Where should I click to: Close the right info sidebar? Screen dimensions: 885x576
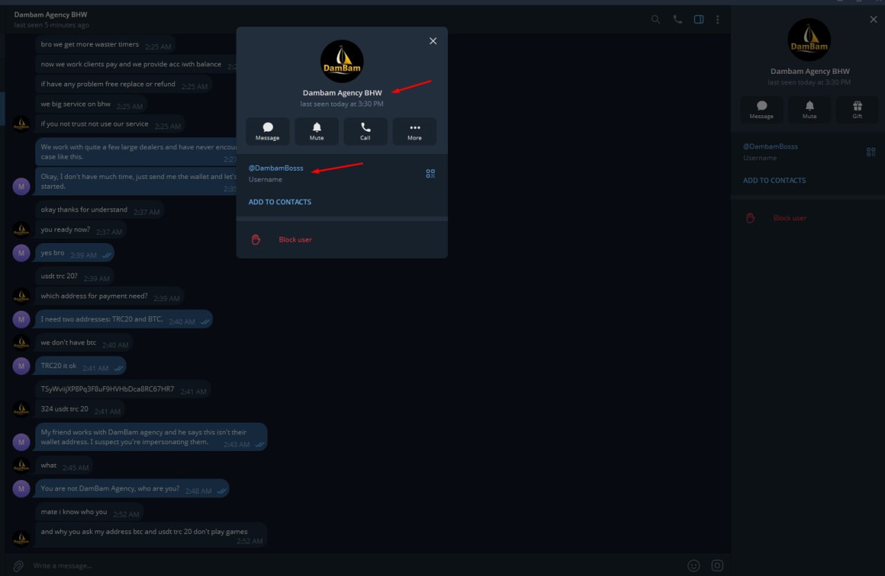873,20
